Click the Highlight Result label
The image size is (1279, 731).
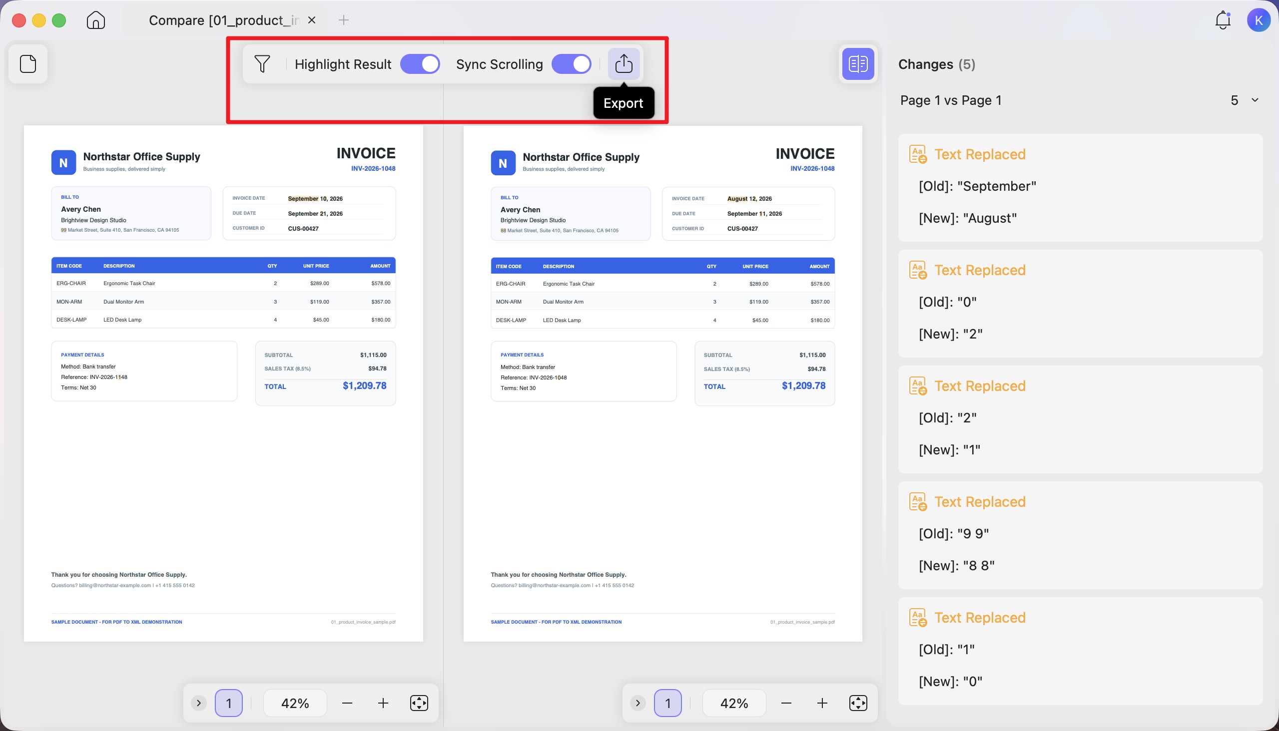tap(343, 64)
